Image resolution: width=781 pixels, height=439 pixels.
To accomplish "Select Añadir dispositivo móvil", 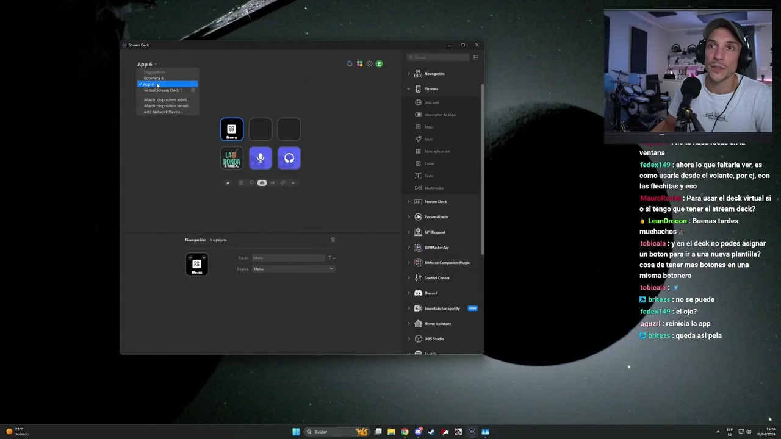I will click(x=167, y=99).
